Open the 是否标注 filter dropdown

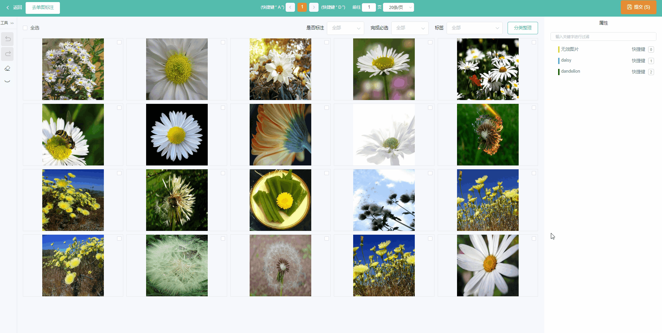tap(345, 28)
